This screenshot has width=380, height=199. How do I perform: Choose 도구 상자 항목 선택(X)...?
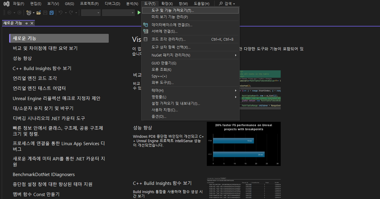pyautogui.click(x=190, y=47)
